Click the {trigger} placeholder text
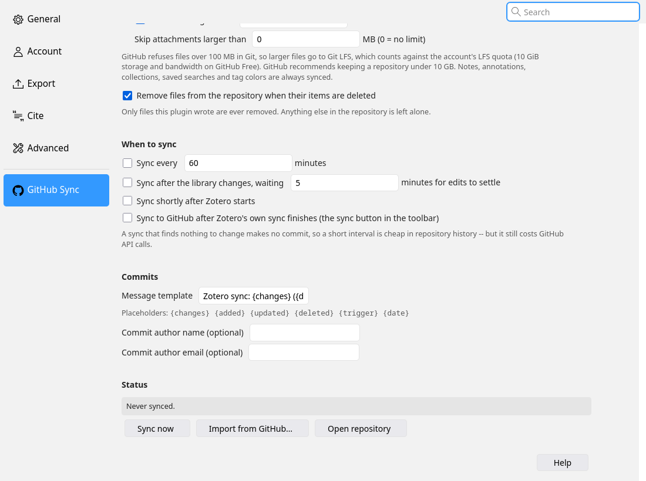Viewport: 646px width, 481px height. (358, 313)
